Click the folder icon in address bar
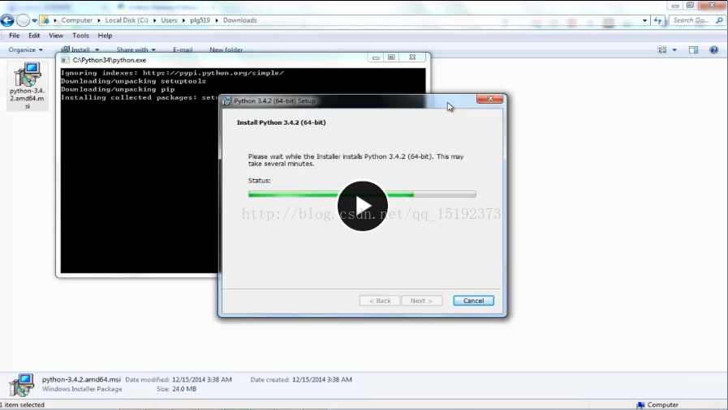 (x=45, y=20)
